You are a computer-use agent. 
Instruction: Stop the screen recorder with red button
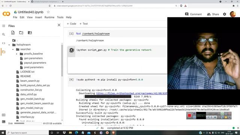189,115
